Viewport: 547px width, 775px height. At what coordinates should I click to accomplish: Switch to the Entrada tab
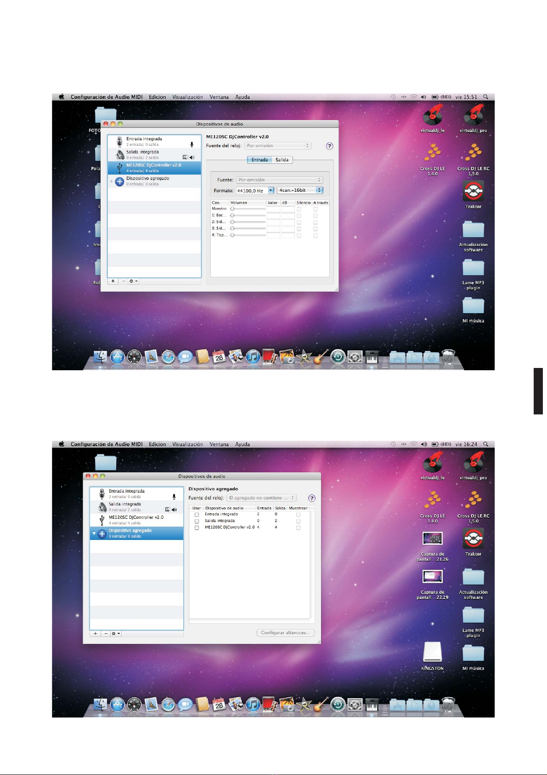(259, 160)
